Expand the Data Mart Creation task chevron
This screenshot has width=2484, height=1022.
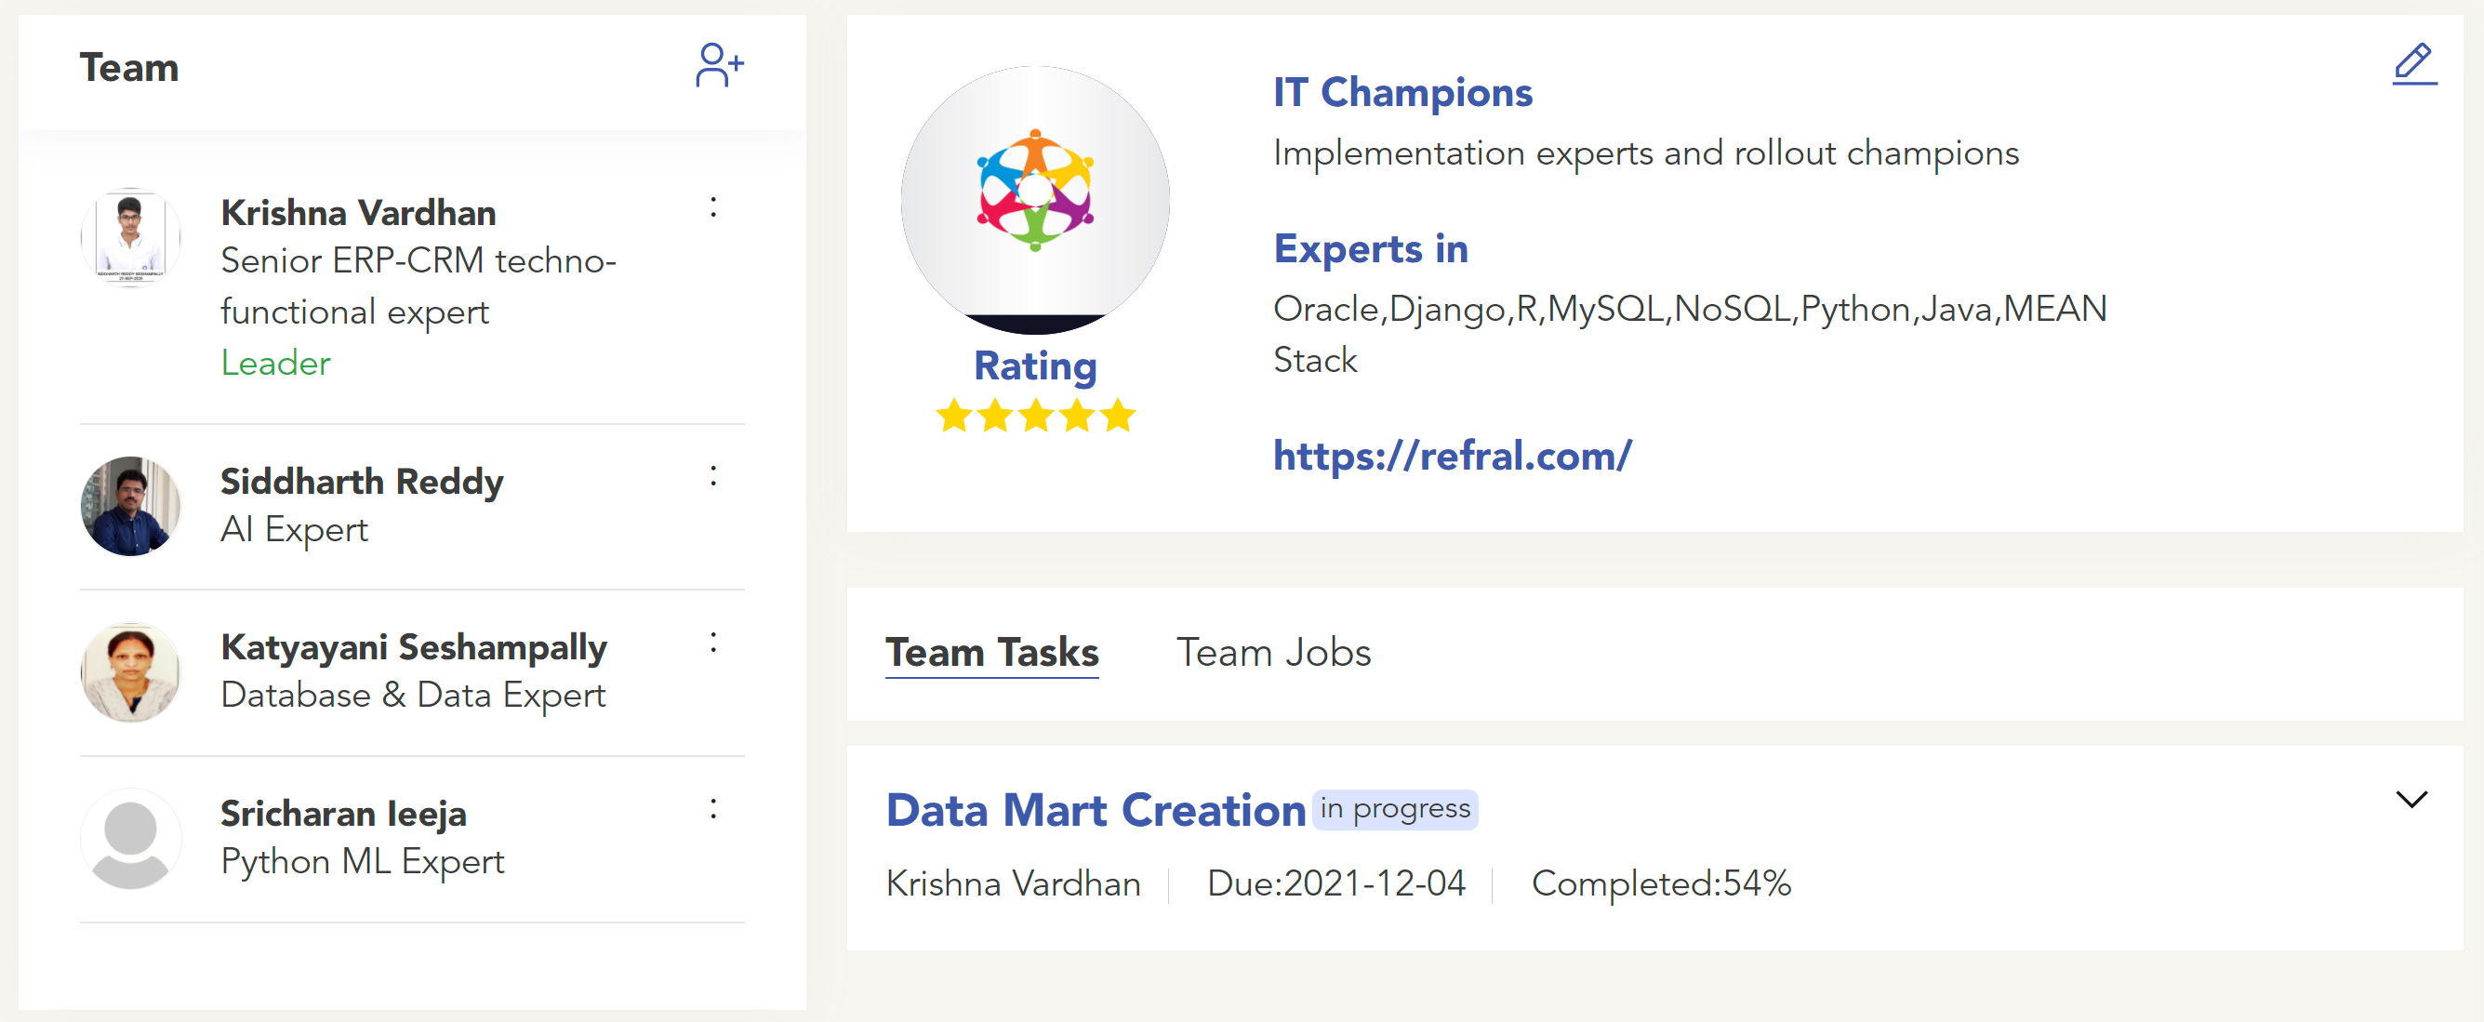tap(2411, 800)
